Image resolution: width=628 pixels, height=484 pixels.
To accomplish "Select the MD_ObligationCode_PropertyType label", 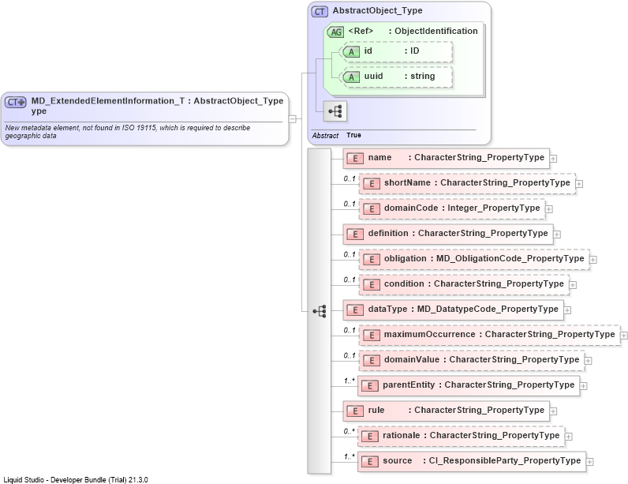I will (510, 258).
